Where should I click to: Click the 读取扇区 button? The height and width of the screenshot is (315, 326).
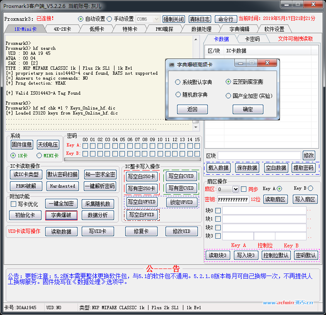[275, 199]
